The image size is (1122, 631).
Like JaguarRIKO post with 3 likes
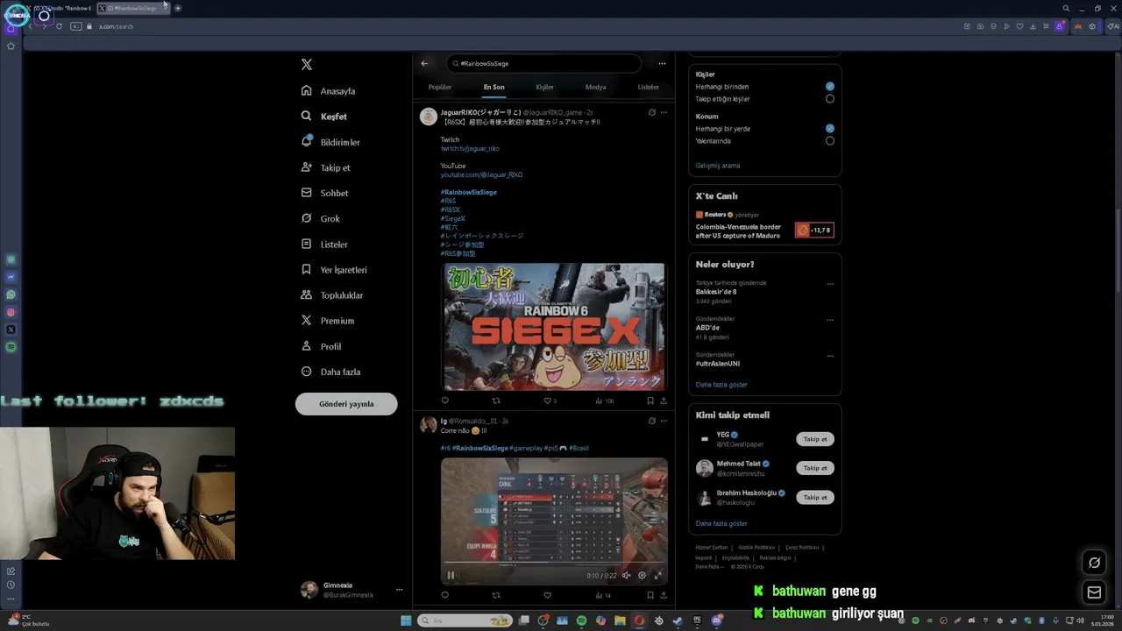pos(550,401)
